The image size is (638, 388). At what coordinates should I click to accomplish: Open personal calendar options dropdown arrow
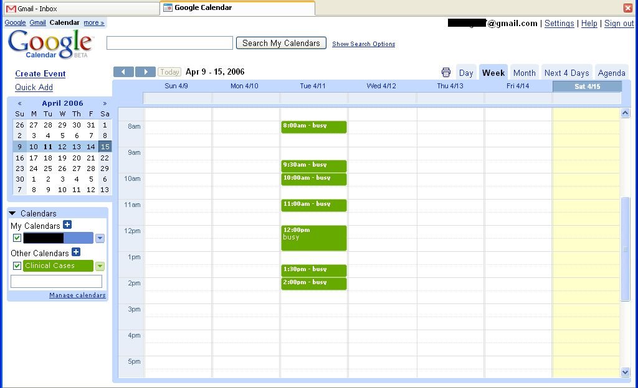click(x=100, y=238)
